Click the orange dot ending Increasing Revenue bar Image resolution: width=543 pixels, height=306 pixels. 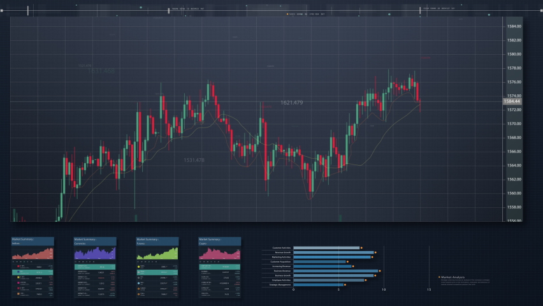(353, 266)
